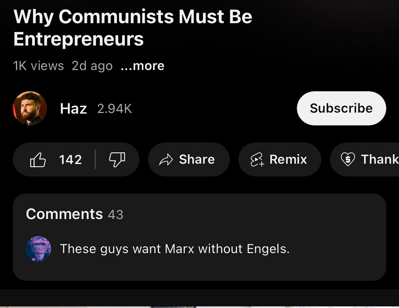Open the Haz channel name link
Image resolution: width=399 pixels, height=308 pixels.
point(73,109)
